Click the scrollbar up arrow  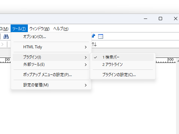click(178, 61)
